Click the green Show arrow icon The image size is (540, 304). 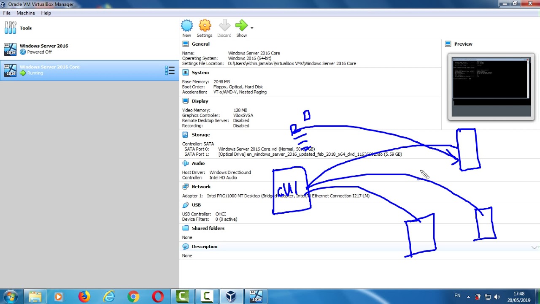tap(241, 26)
